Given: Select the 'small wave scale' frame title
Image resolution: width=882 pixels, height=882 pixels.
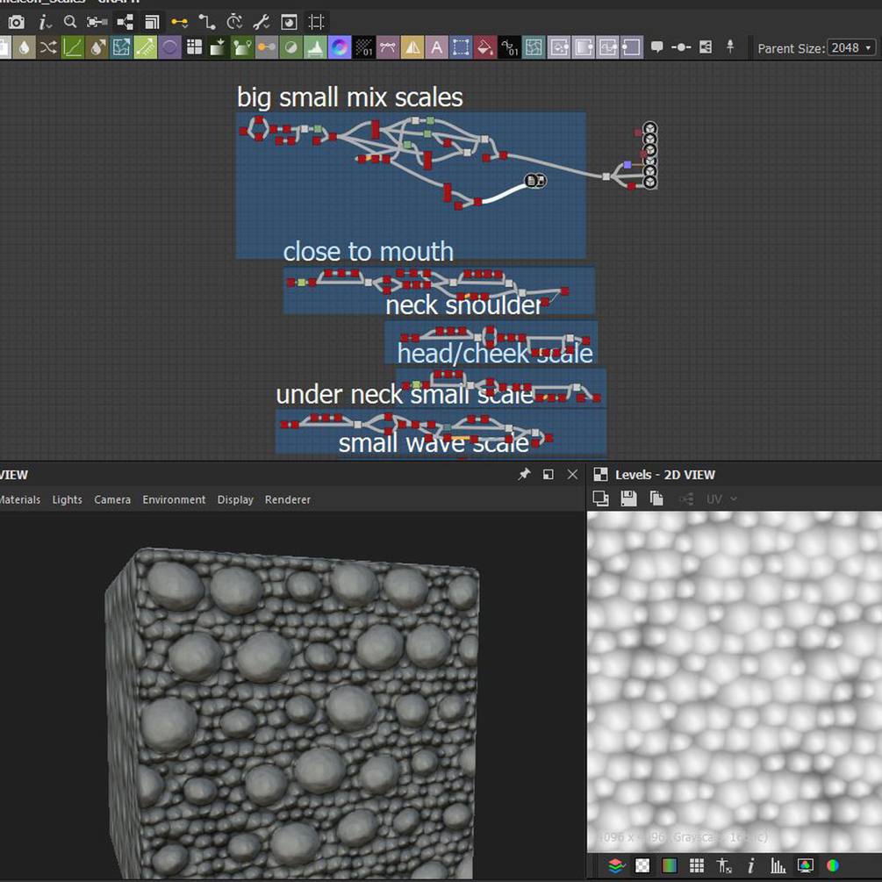Looking at the screenshot, I should 434,443.
